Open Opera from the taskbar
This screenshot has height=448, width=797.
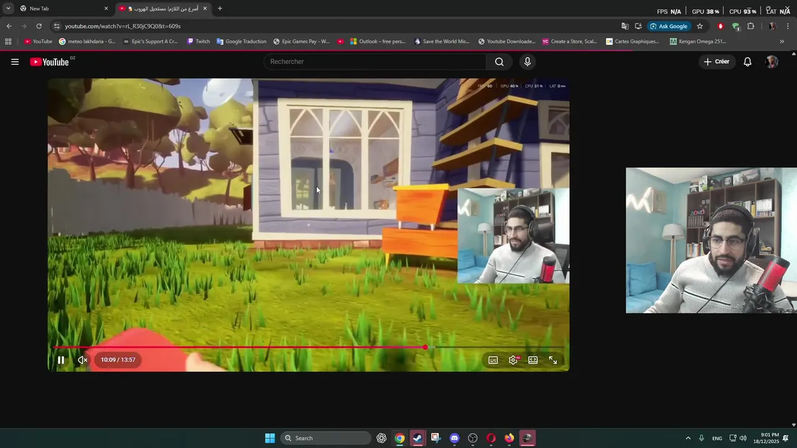491,438
